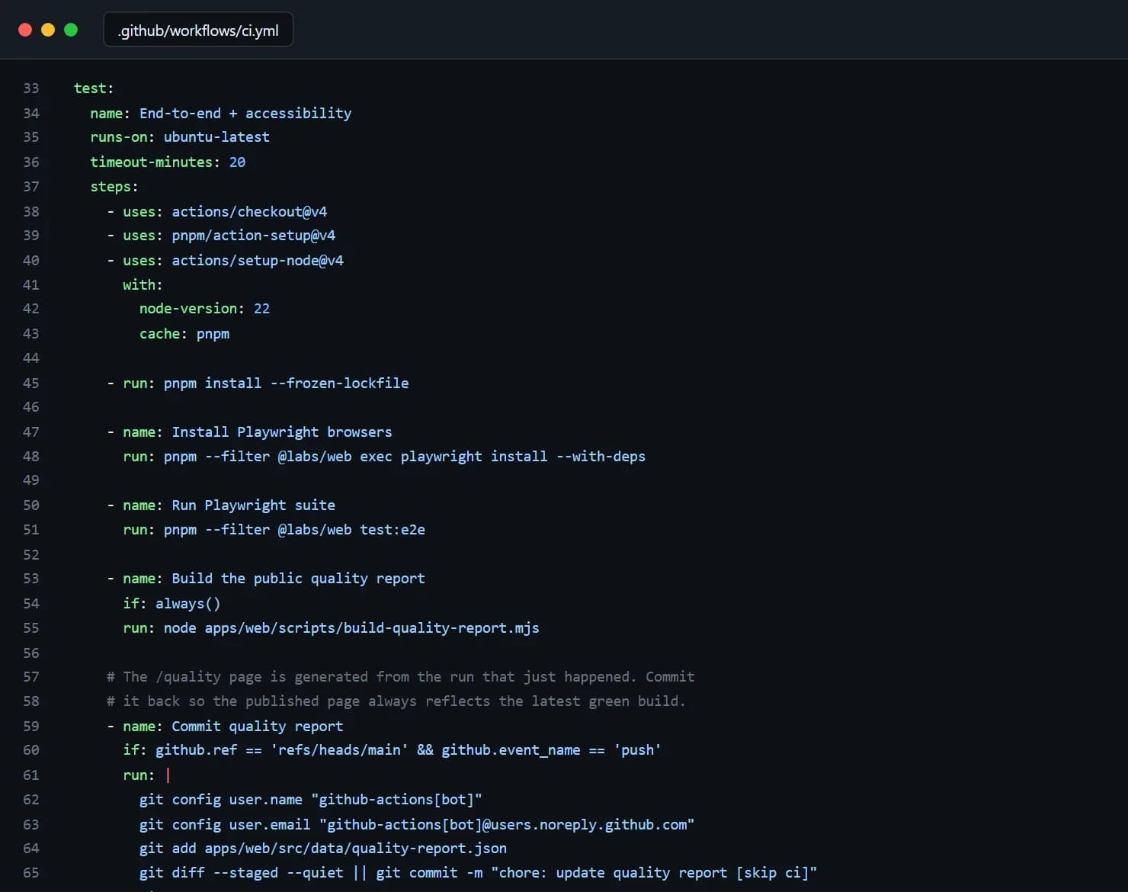The height and width of the screenshot is (892, 1128).
Task: Click 'name: Install Playwright browsers' line
Action: click(x=258, y=432)
